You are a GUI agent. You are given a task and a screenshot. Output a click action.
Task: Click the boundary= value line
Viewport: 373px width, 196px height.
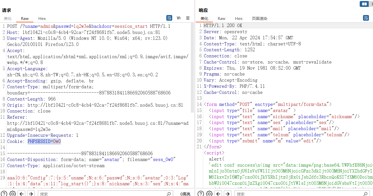click(x=89, y=93)
